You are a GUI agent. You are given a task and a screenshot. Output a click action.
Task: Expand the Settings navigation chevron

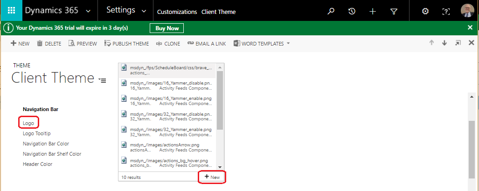point(144,11)
